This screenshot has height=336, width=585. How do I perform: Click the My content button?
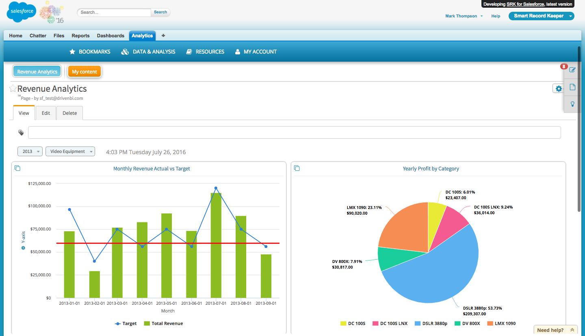(84, 72)
